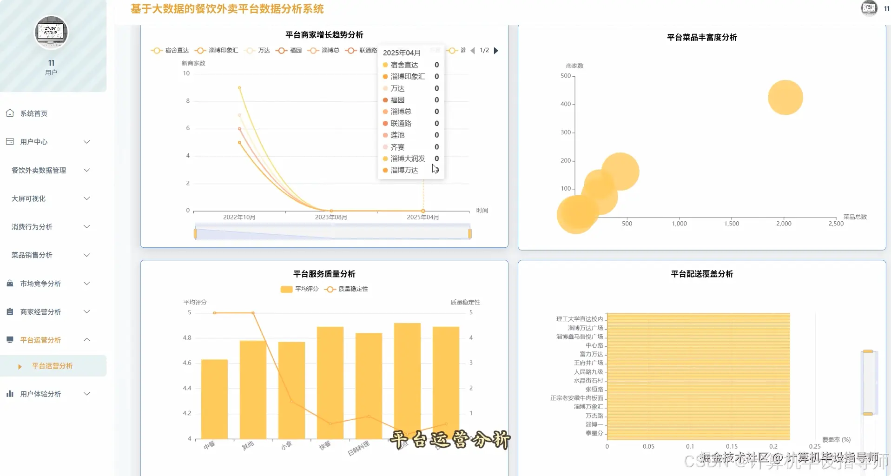The width and height of the screenshot is (891, 476).
Task: Click the system title 基于大数据的餐饮外卖平台数据分析系统
Action: click(227, 9)
